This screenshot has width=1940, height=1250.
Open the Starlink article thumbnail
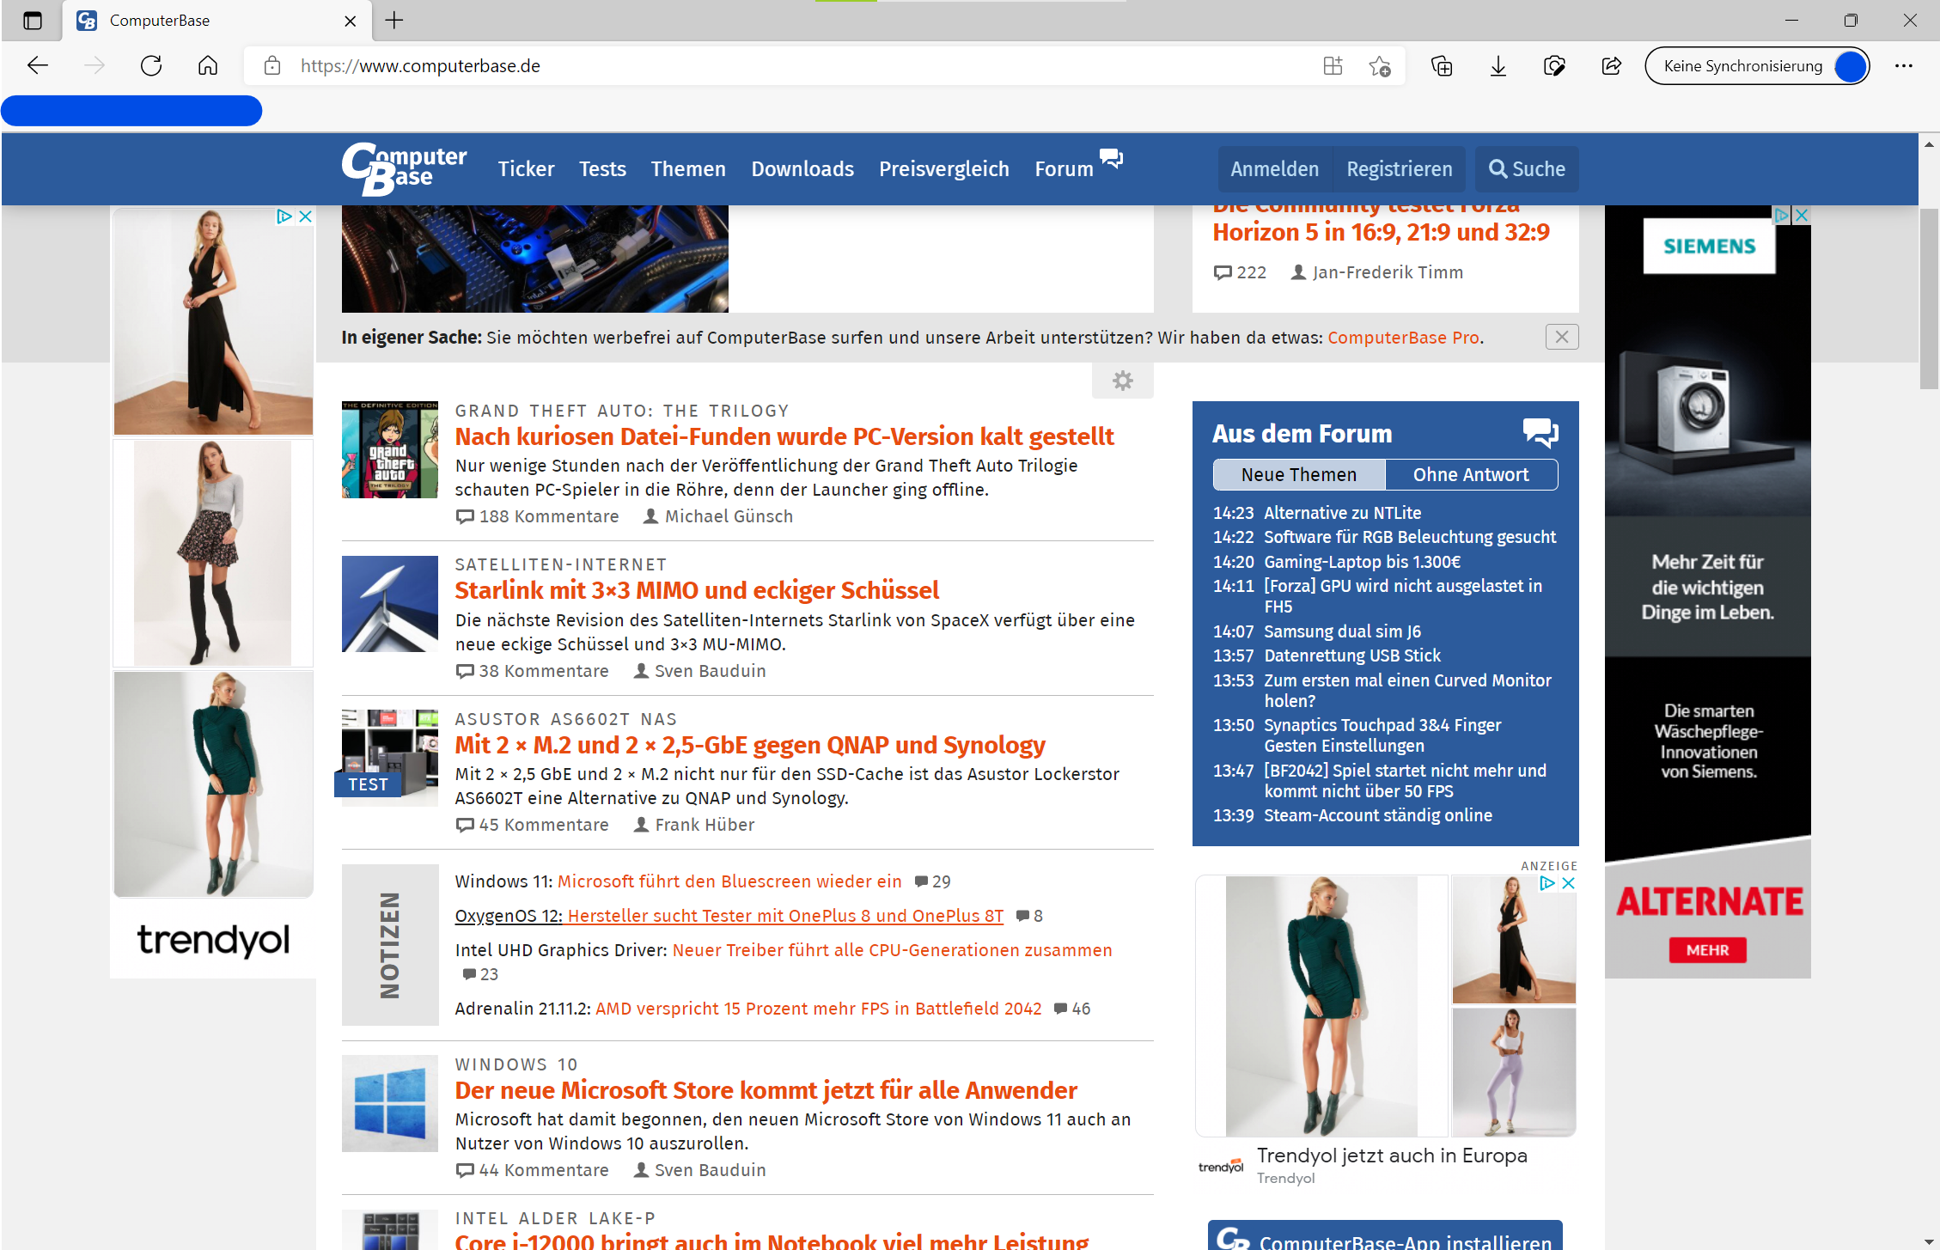(x=390, y=604)
